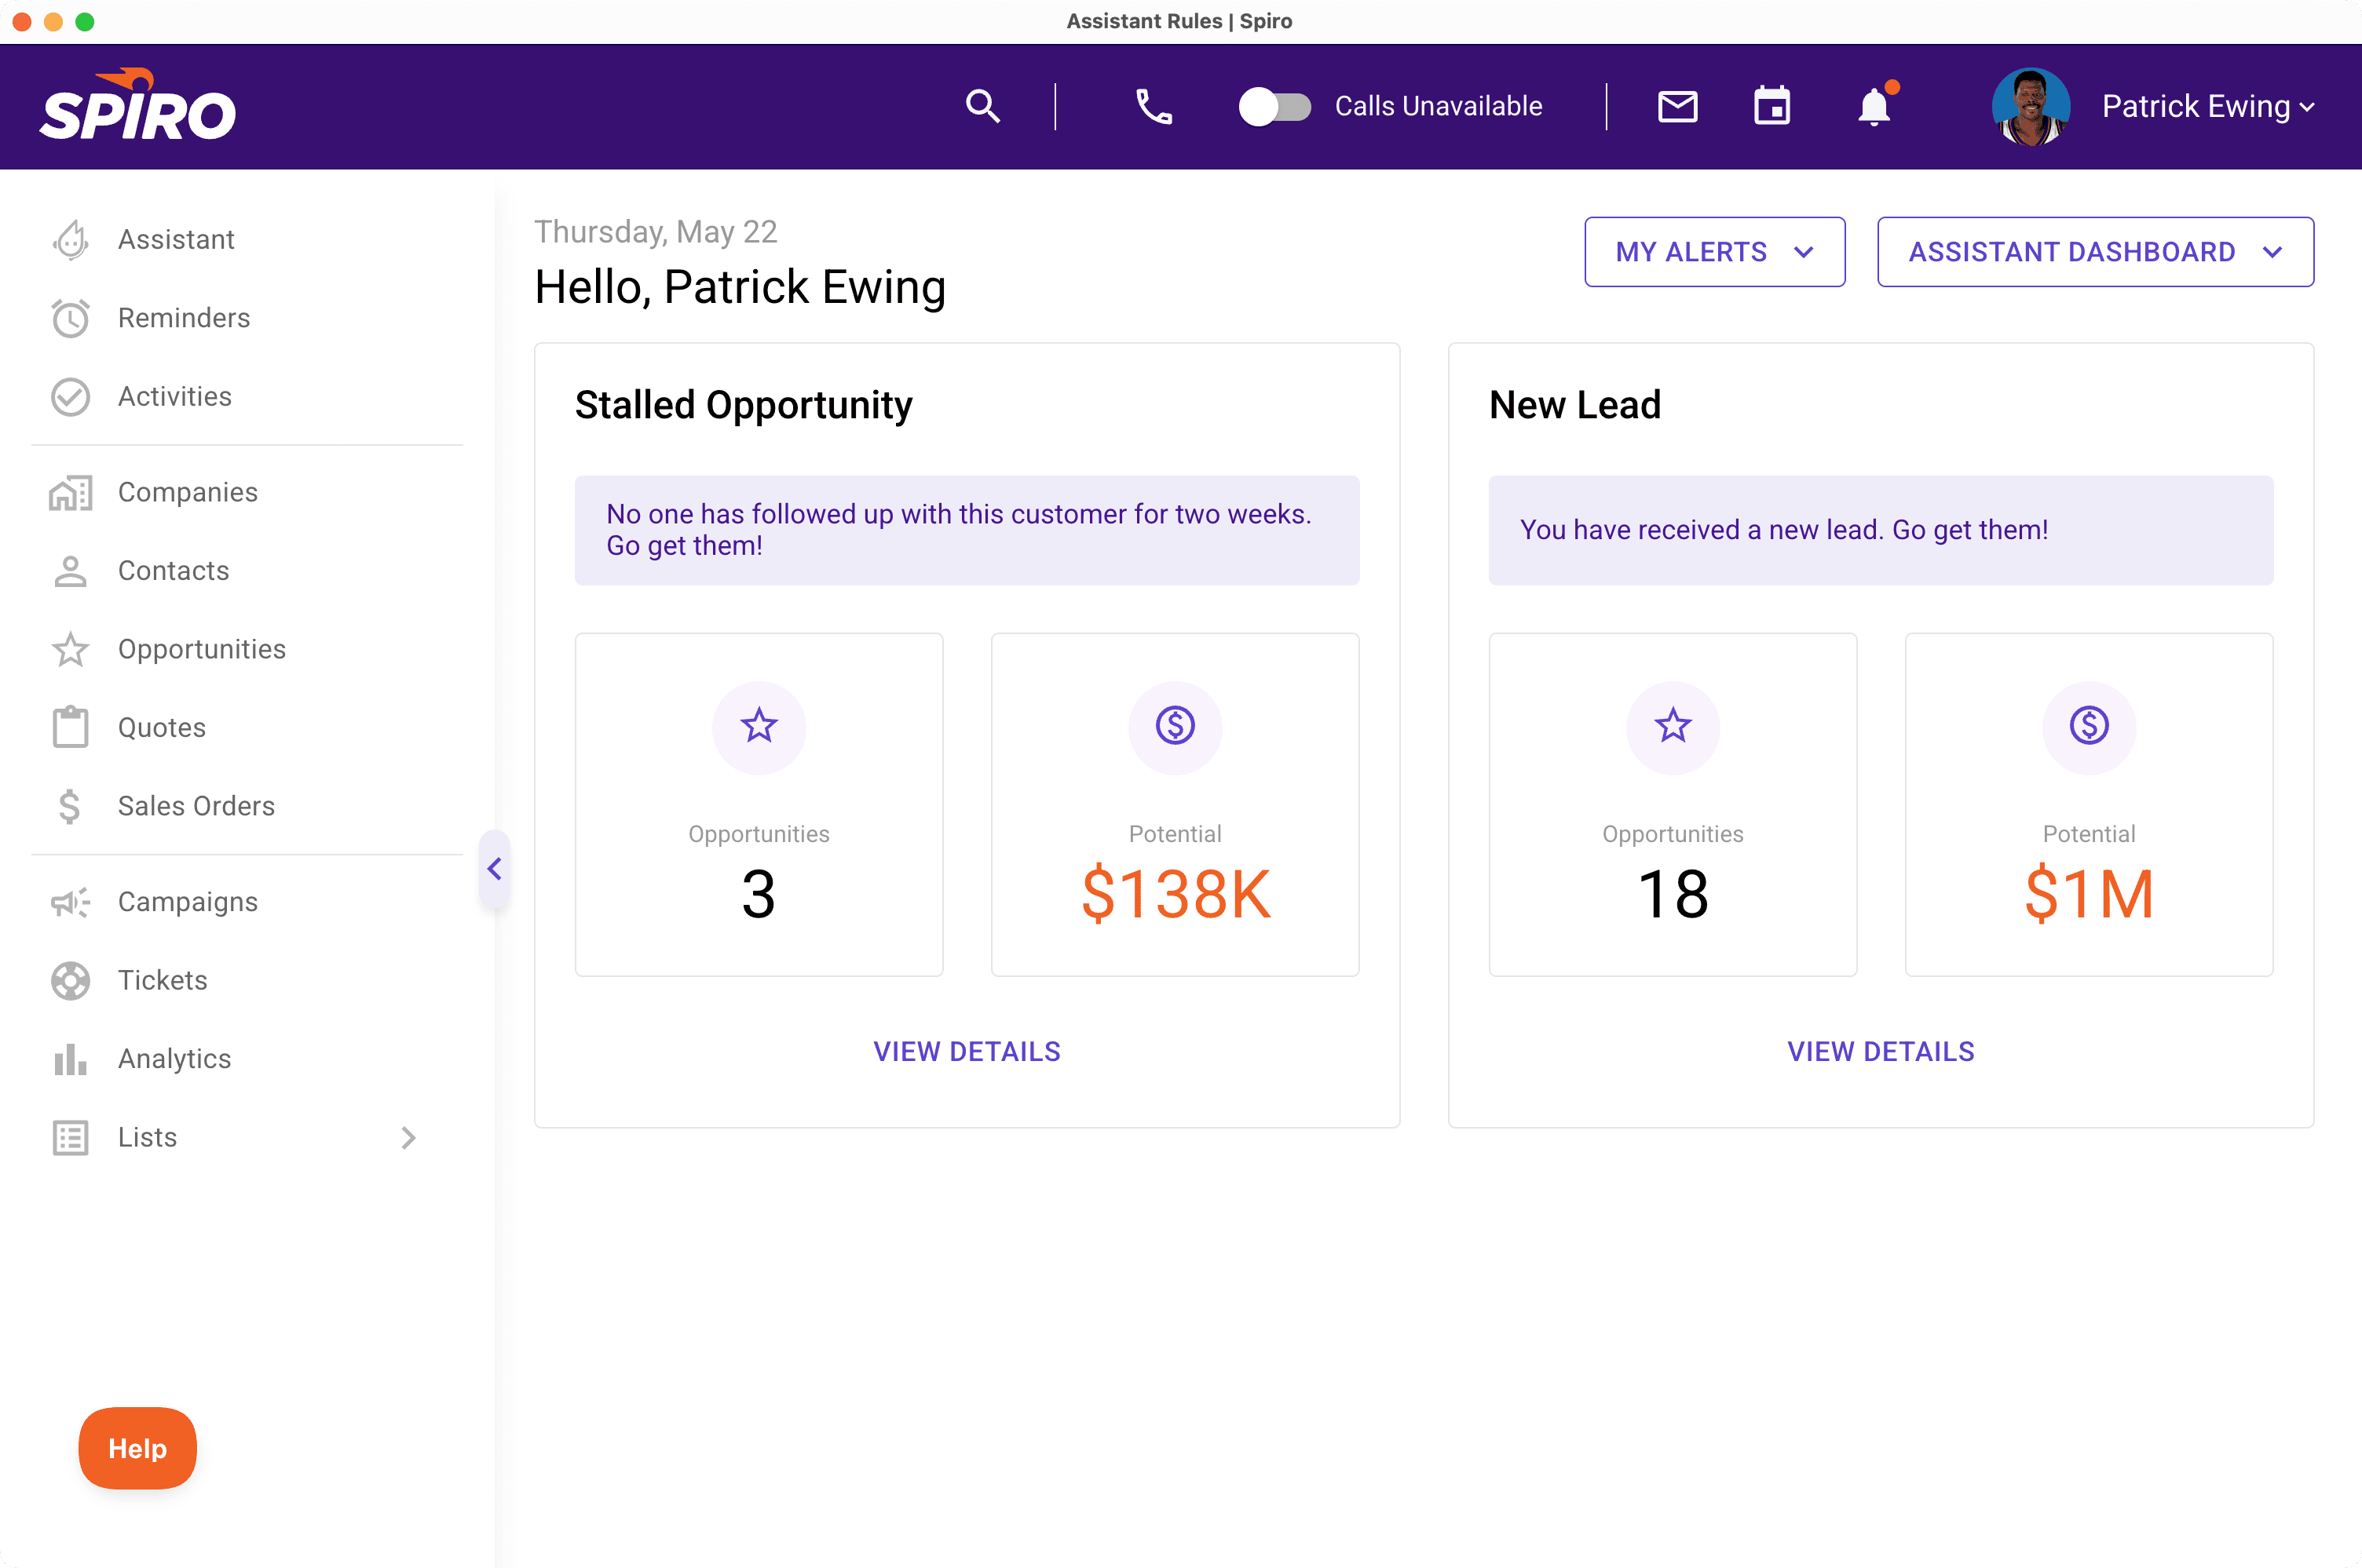Click the Opportunities star sidebar icon
The image size is (2362, 1568).
71,650
